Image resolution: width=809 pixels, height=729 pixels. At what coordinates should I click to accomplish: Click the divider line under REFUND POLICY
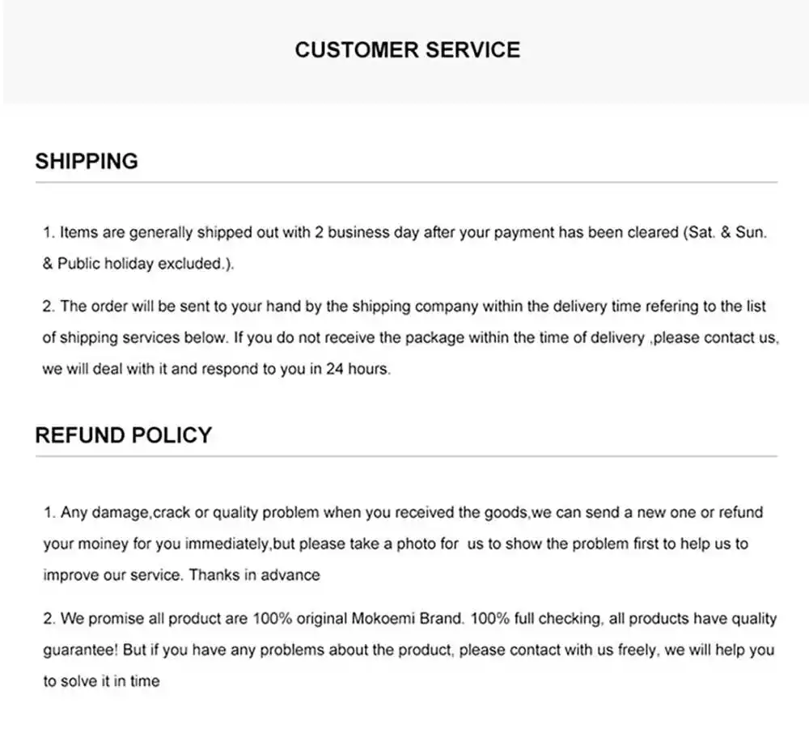pos(407,456)
